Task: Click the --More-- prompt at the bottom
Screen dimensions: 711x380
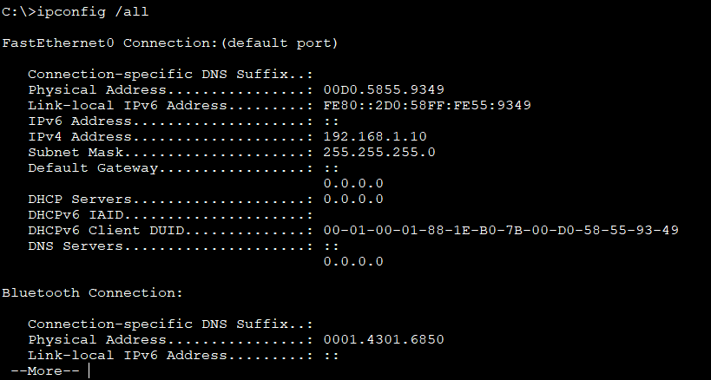Action: point(45,371)
